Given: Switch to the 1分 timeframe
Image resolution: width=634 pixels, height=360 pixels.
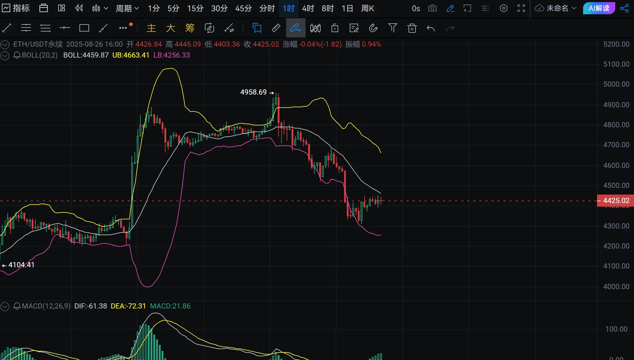Looking at the screenshot, I should click(x=154, y=8).
